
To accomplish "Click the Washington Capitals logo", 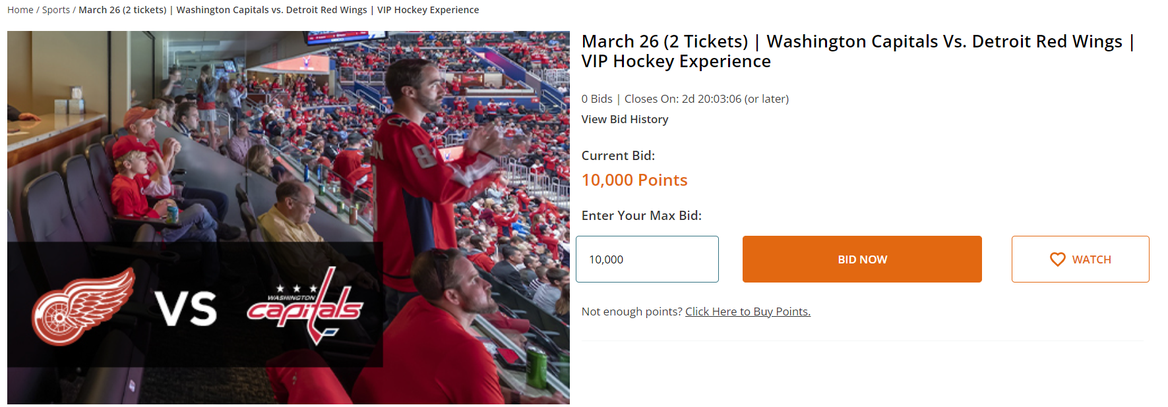I will pyautogui.click(x=305, y=305).
